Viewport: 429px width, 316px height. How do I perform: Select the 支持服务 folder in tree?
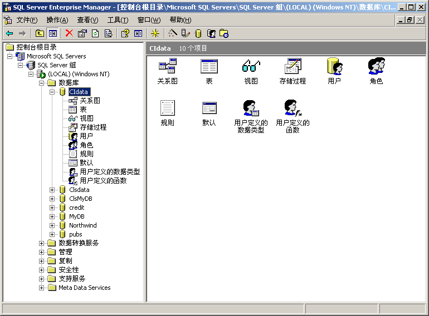[72, 279]
